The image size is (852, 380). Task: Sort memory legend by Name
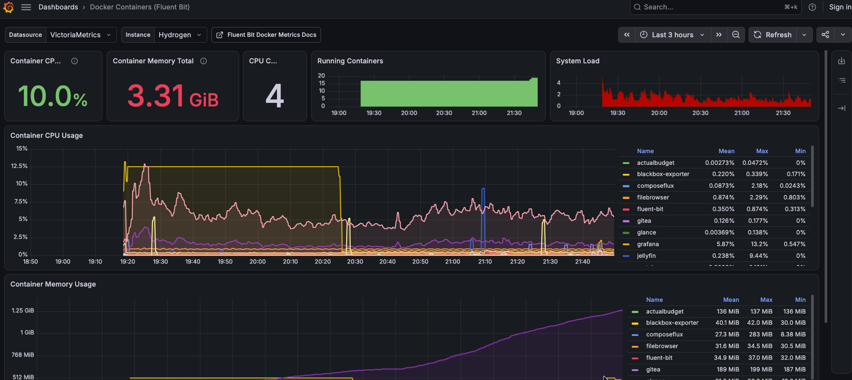point(654,300)
